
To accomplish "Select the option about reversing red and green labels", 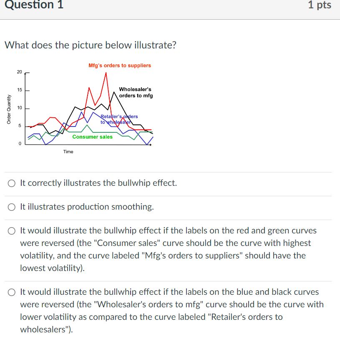I will click(x=11, y=230).
